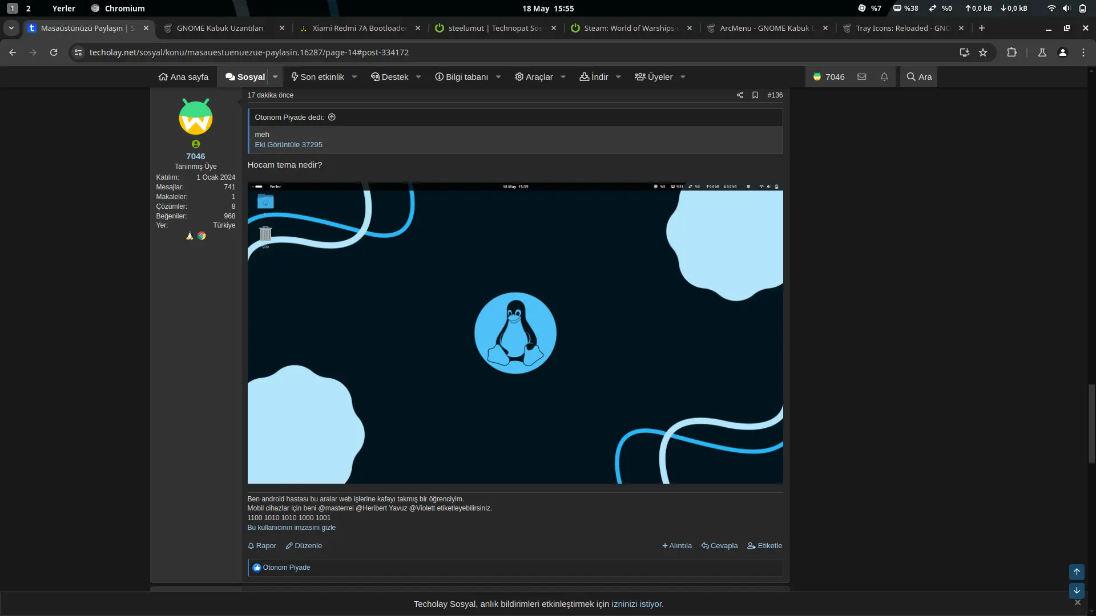The height and width of the screenshot is (616, 1096).
Task: Open post number #136 permalink
Action: tap(775, 95)
